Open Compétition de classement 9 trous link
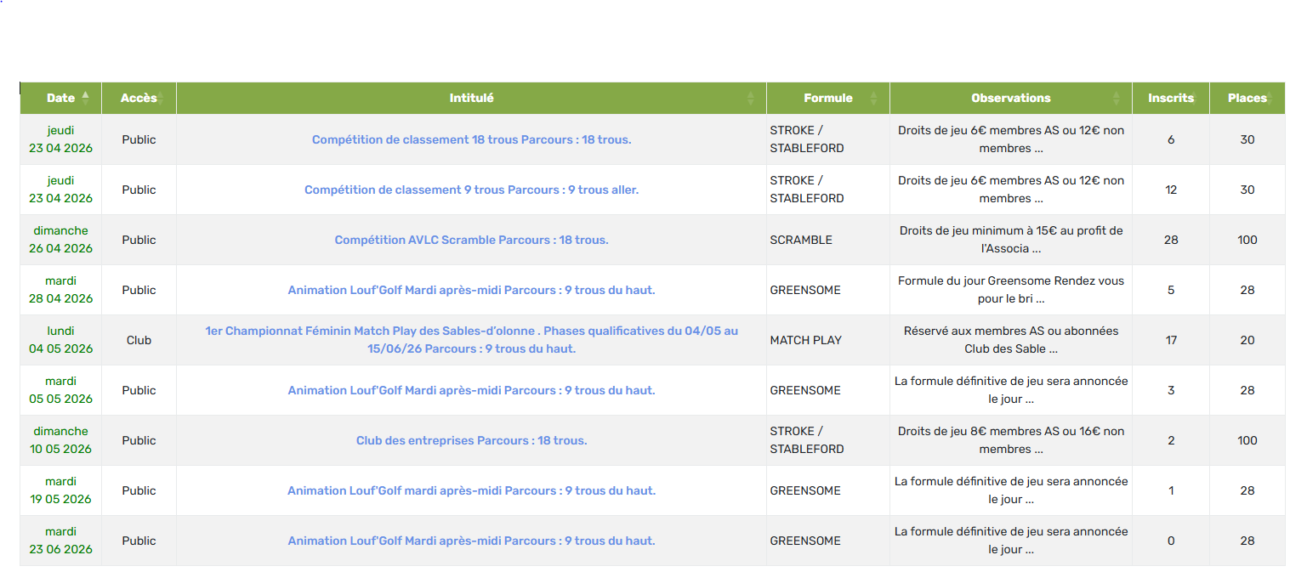Viewport: 1290px width, 572px height. point(471,190)
